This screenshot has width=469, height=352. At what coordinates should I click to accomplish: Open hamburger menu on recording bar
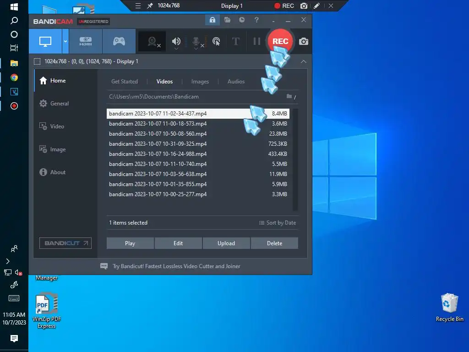138,5
